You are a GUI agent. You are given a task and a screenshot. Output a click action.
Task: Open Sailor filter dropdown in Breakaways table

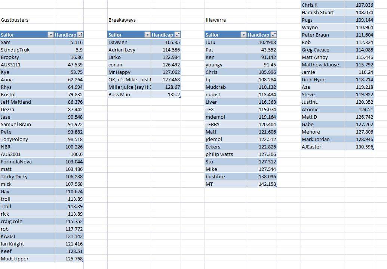(147, 35)
